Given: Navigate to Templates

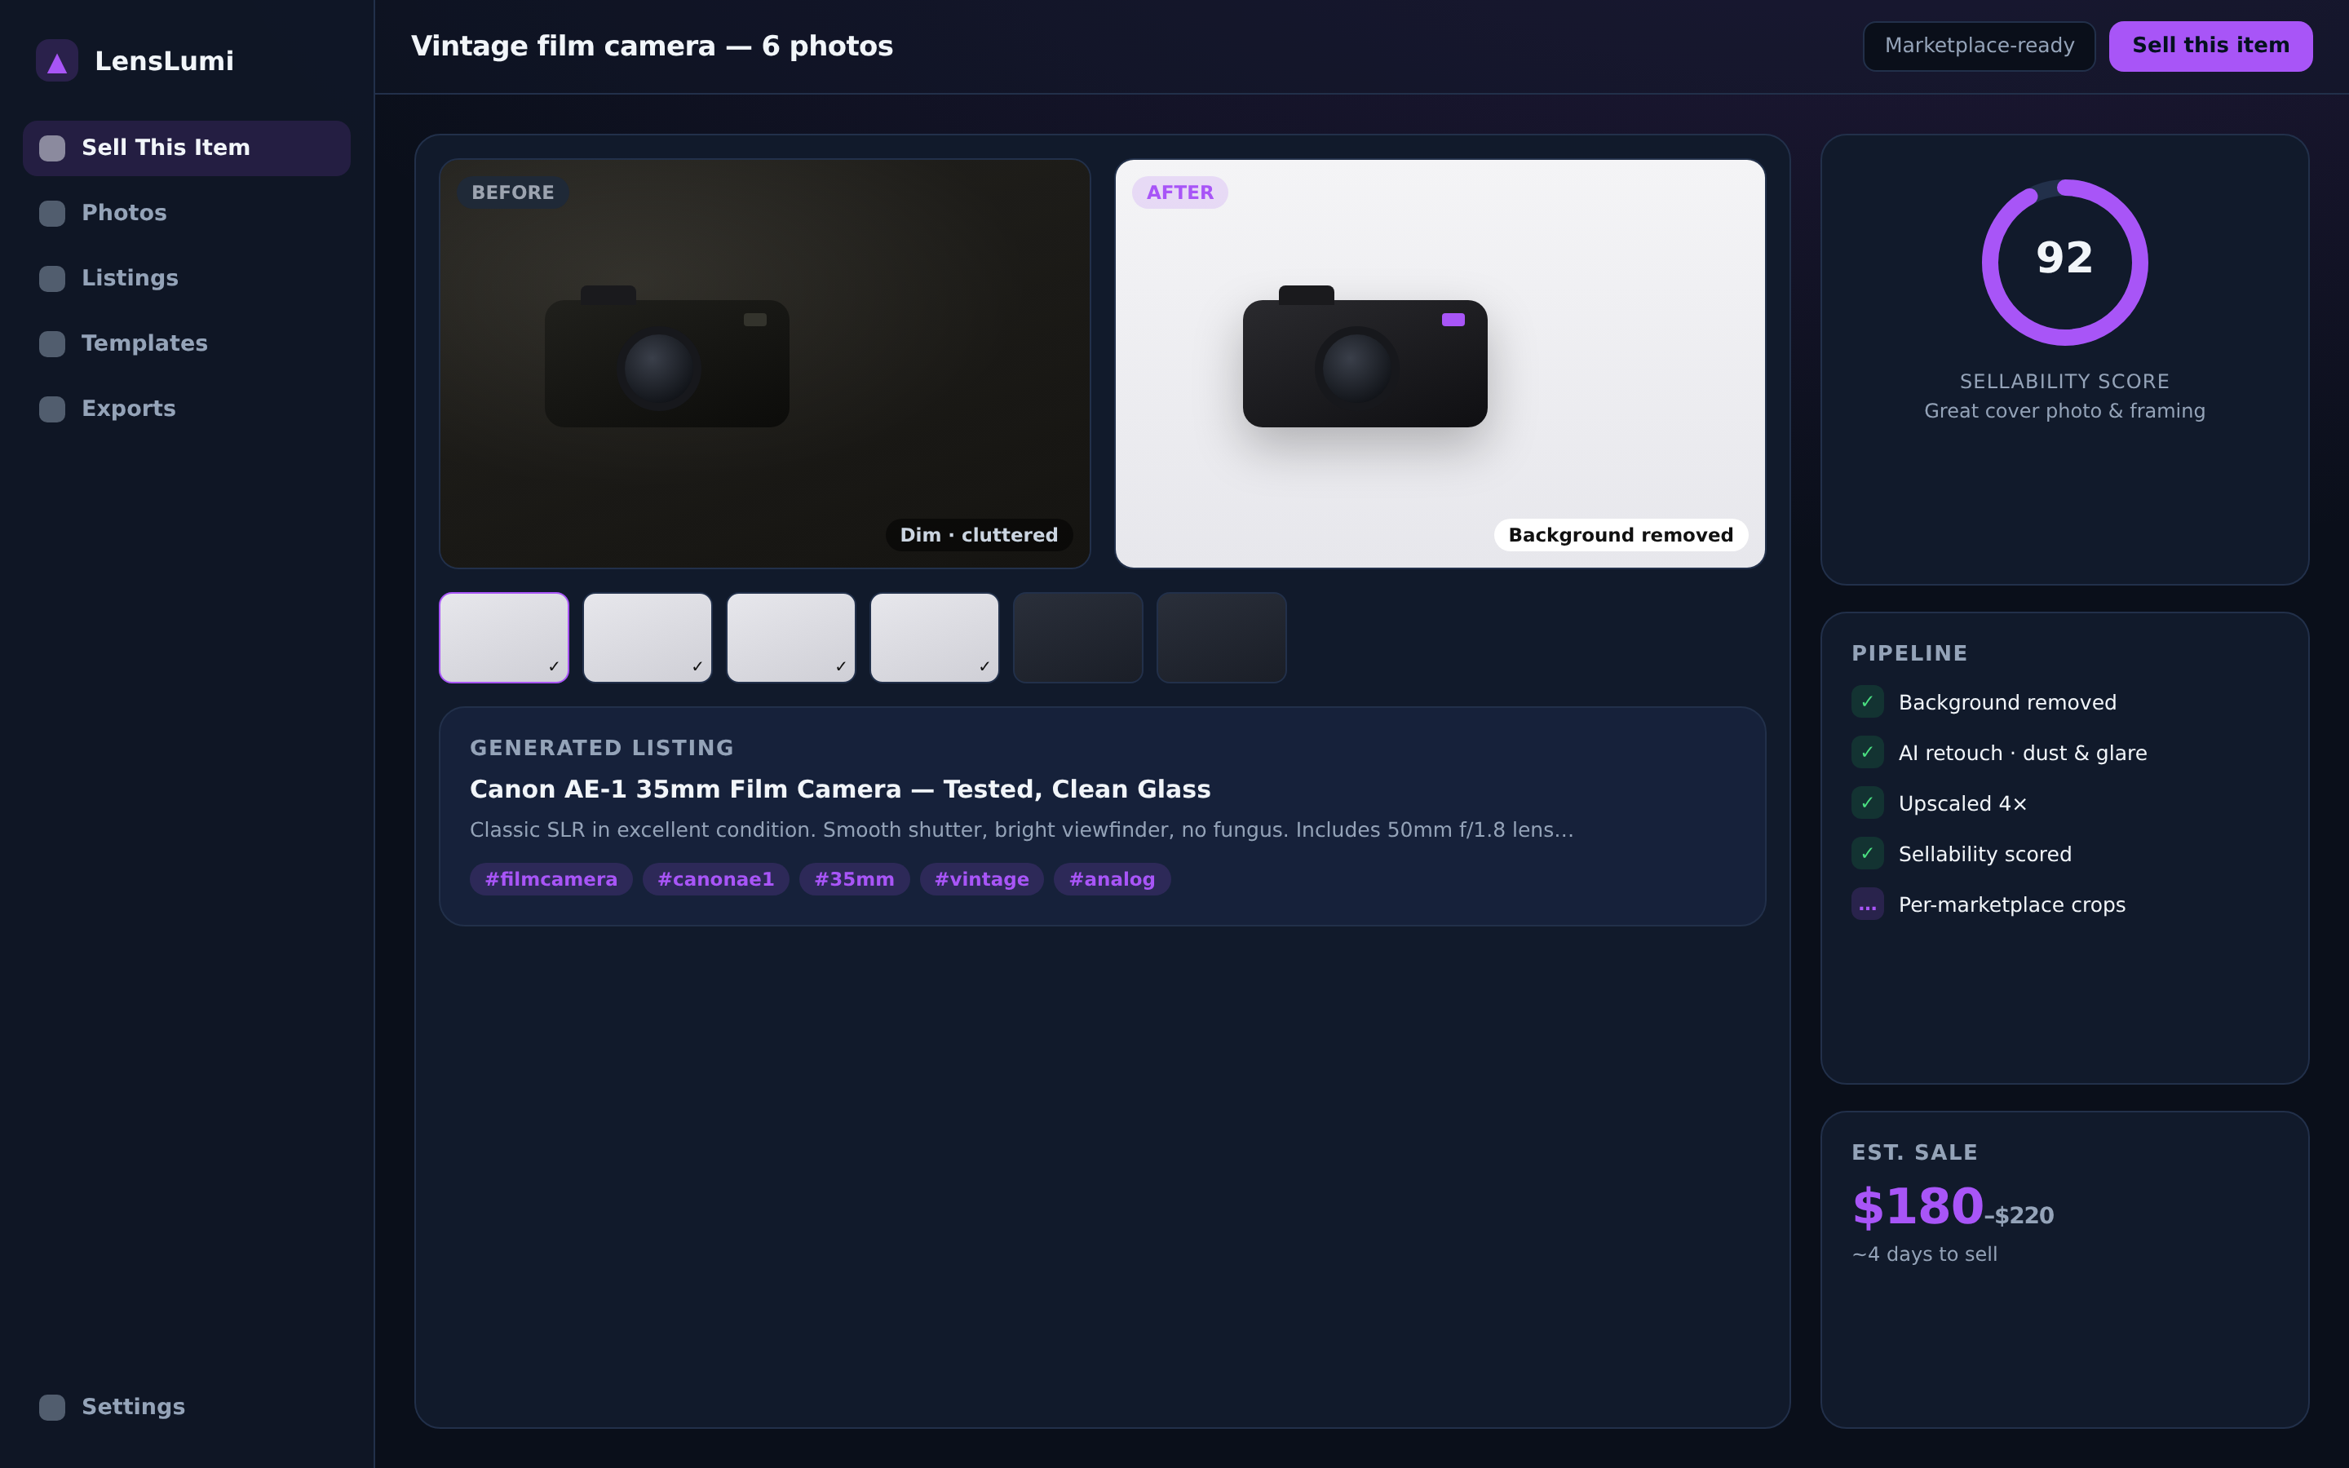Looking at the screenshot, I should coord(186,343).
